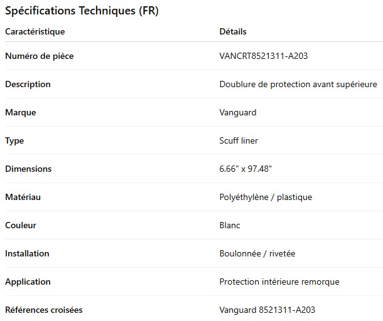The image size is (383, 321).
Task: Click the Application row label
Action: coord(28,282)
